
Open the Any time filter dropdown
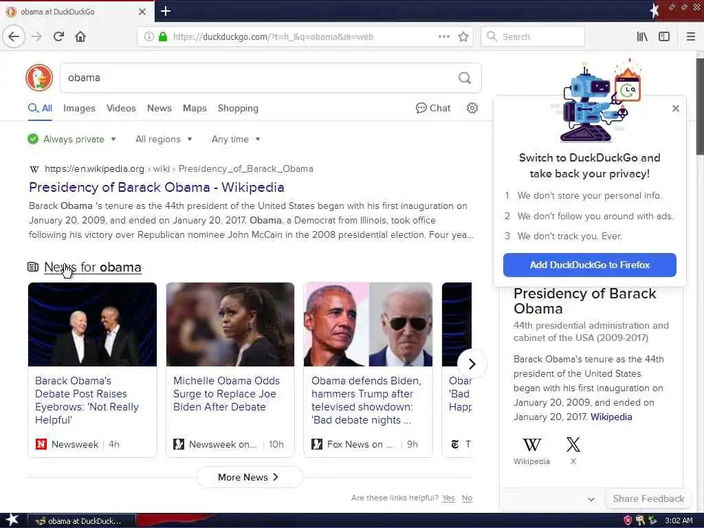point(236,139)
